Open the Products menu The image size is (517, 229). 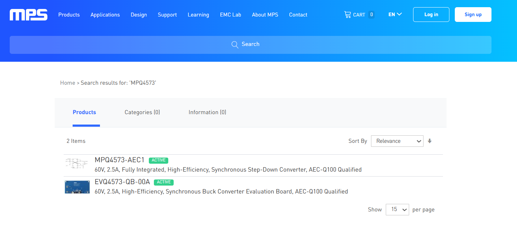(x=69, y=15)
